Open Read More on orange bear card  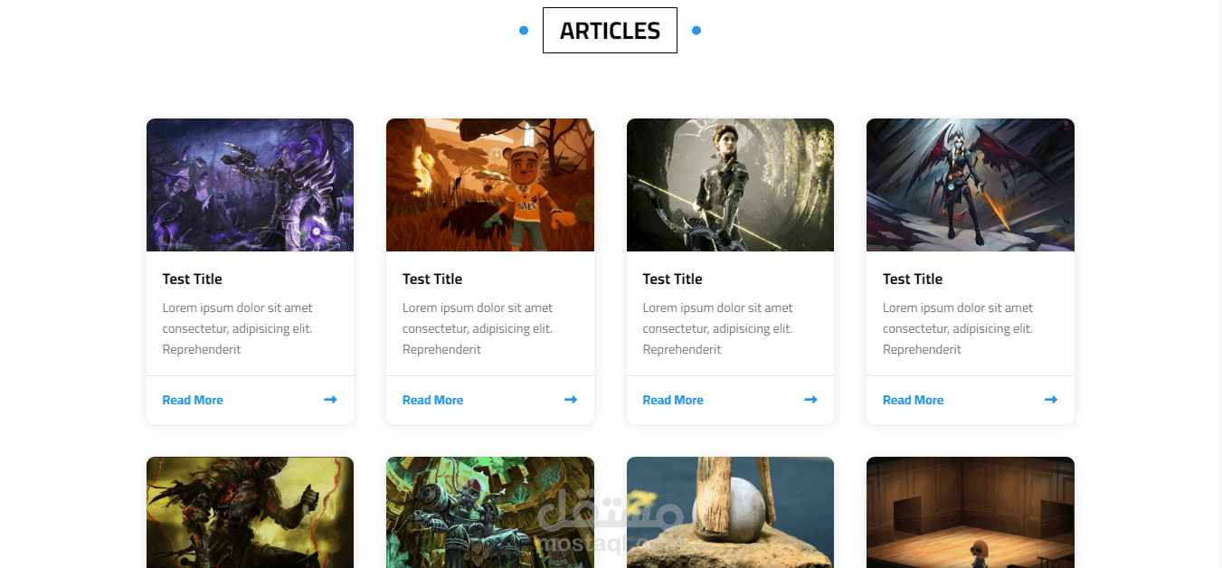pos(432,400)
